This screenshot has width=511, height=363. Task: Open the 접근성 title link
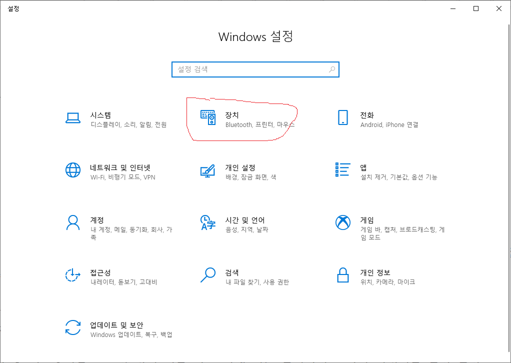(x=100, y=272)
